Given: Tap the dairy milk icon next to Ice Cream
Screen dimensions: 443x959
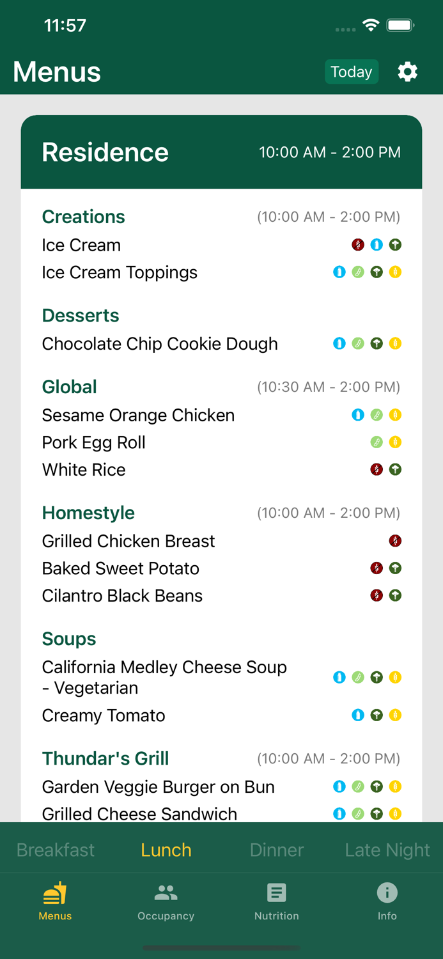Looking at the screenshot, I should tap(377, 245).
